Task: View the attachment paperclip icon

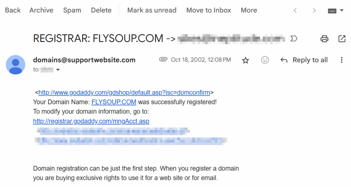Action: pyautogui.click(x=163, y=60)
